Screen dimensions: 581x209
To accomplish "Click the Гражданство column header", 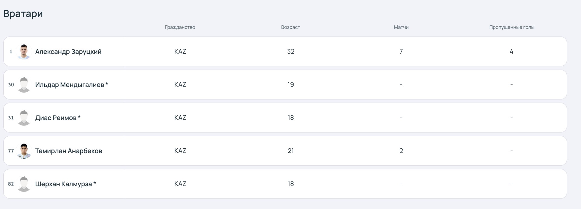I will click(180, 27).
